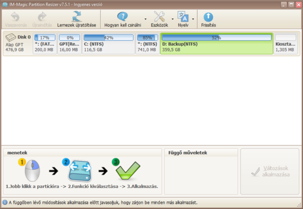303x209 pixels.
Task: Minimize the Partition Resizer window
Action: pos(283,5)
